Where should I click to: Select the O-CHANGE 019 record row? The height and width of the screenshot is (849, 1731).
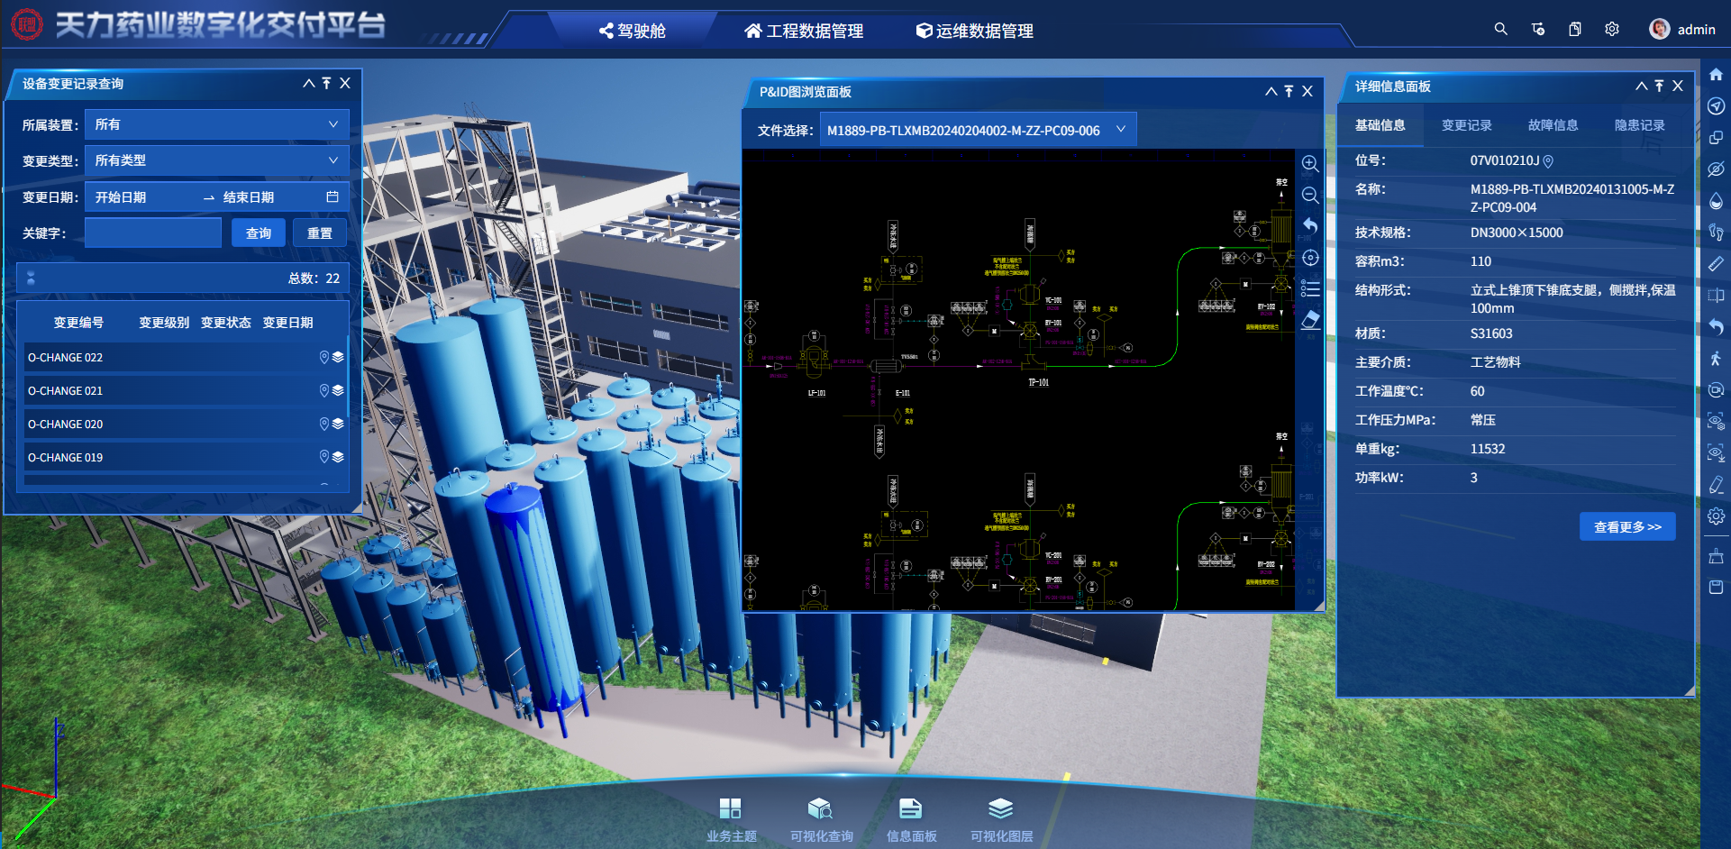(x=187, y=458)
